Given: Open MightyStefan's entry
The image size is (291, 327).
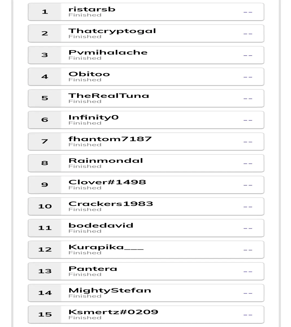Looking at the screenshot, I should click(x=146, y=293).
